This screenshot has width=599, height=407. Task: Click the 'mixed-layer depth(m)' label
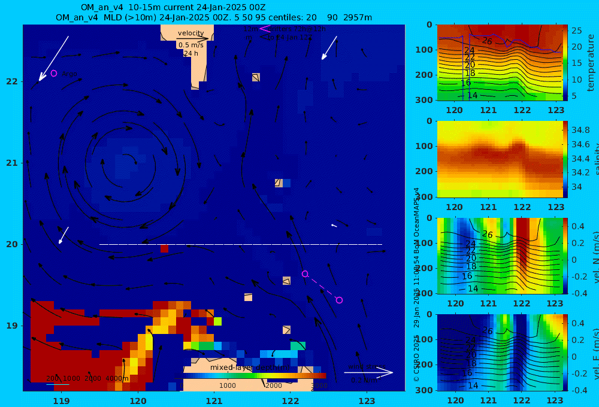(250, 367)
